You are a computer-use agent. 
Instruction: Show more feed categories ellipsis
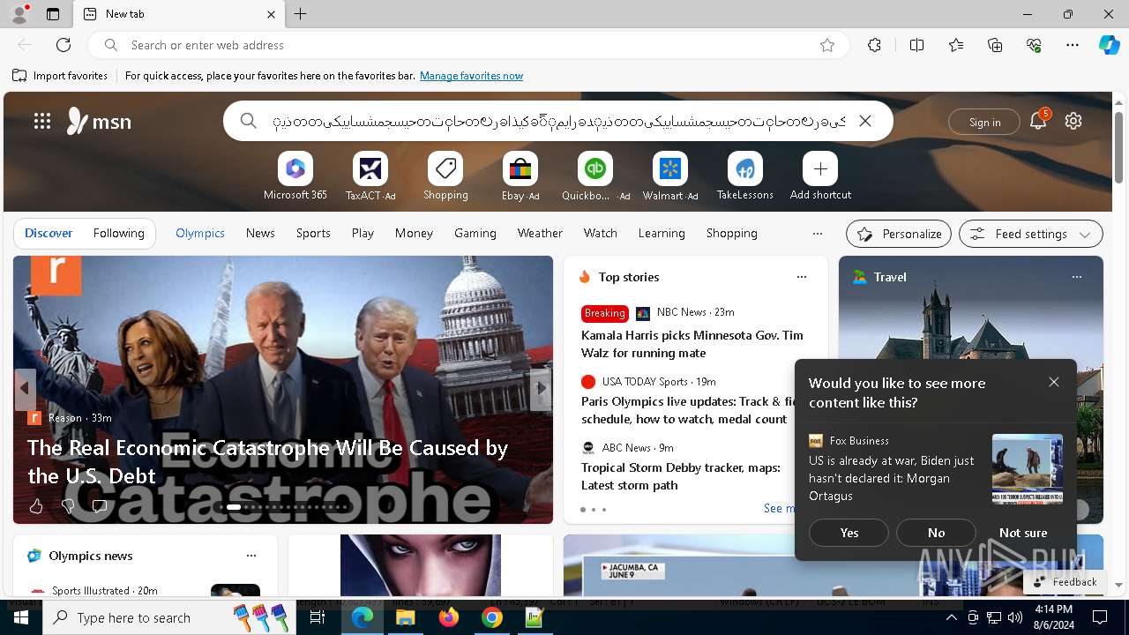[x=818, y=234]
